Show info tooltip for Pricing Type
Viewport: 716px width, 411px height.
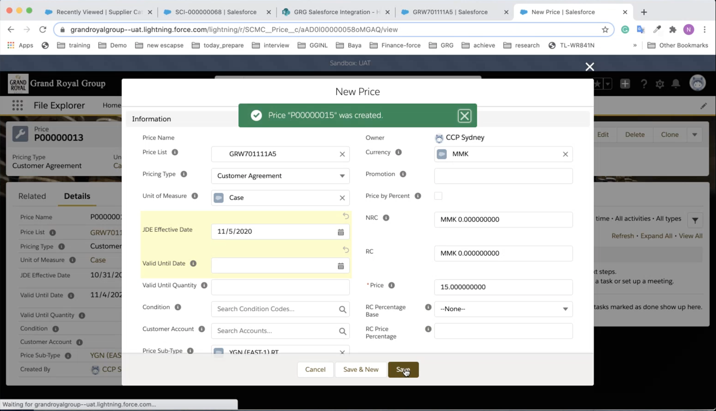pyautogui.click(x=184, y=174)
